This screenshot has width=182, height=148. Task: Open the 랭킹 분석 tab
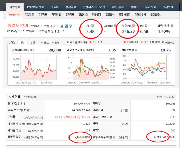tap(118, 7)
